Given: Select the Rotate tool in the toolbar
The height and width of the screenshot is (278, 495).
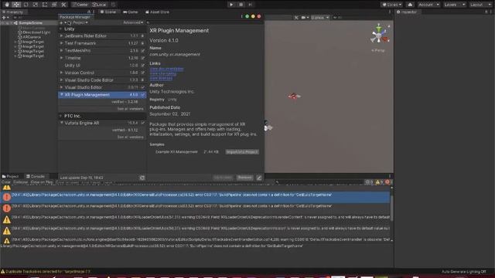Looking at the screenshot, I should click(26, 5).
